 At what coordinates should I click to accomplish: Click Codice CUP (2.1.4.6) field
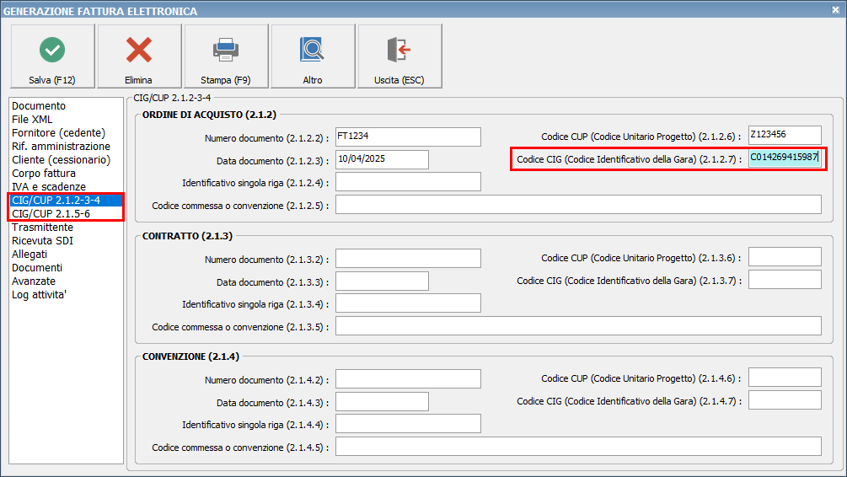tap(785, 377)
